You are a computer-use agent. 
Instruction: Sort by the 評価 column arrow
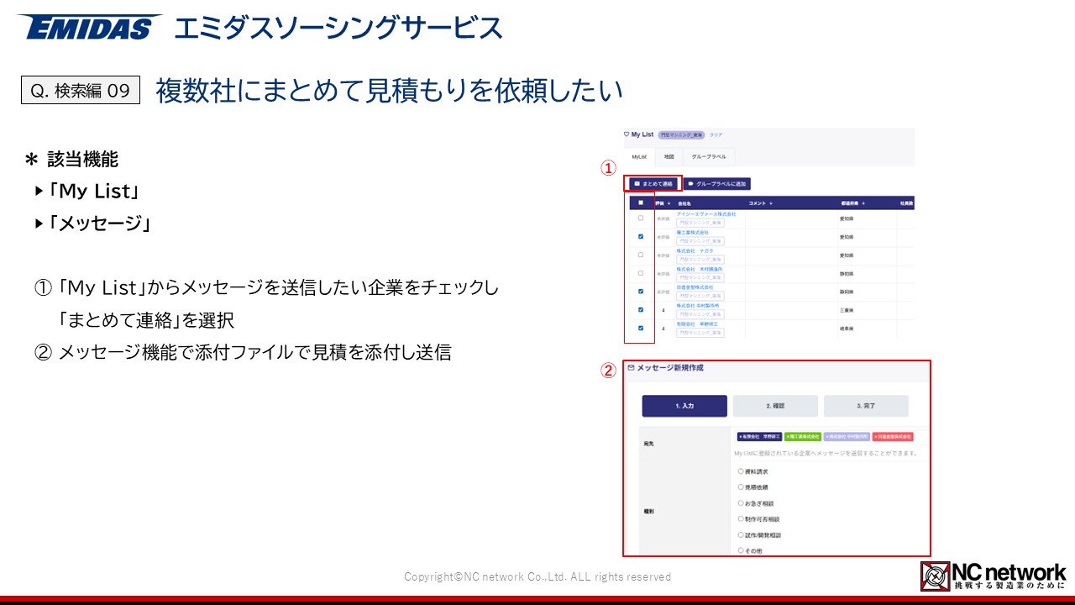pos(669,203)
